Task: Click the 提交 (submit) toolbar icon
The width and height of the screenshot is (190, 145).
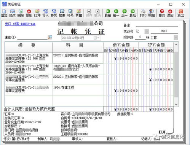Action: click(162, 13)
